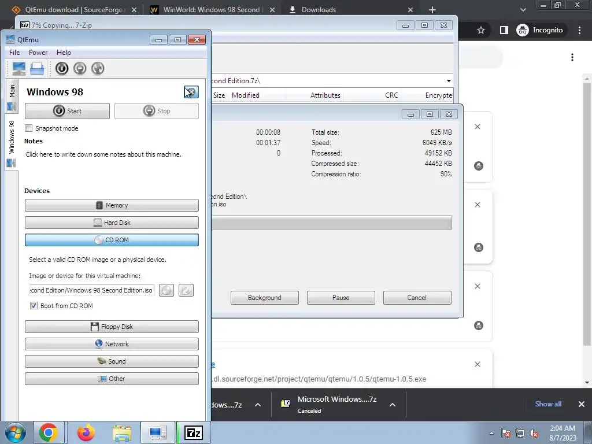Open the Windows Start menu
This screenshot has height=444, width=592.
15,432
